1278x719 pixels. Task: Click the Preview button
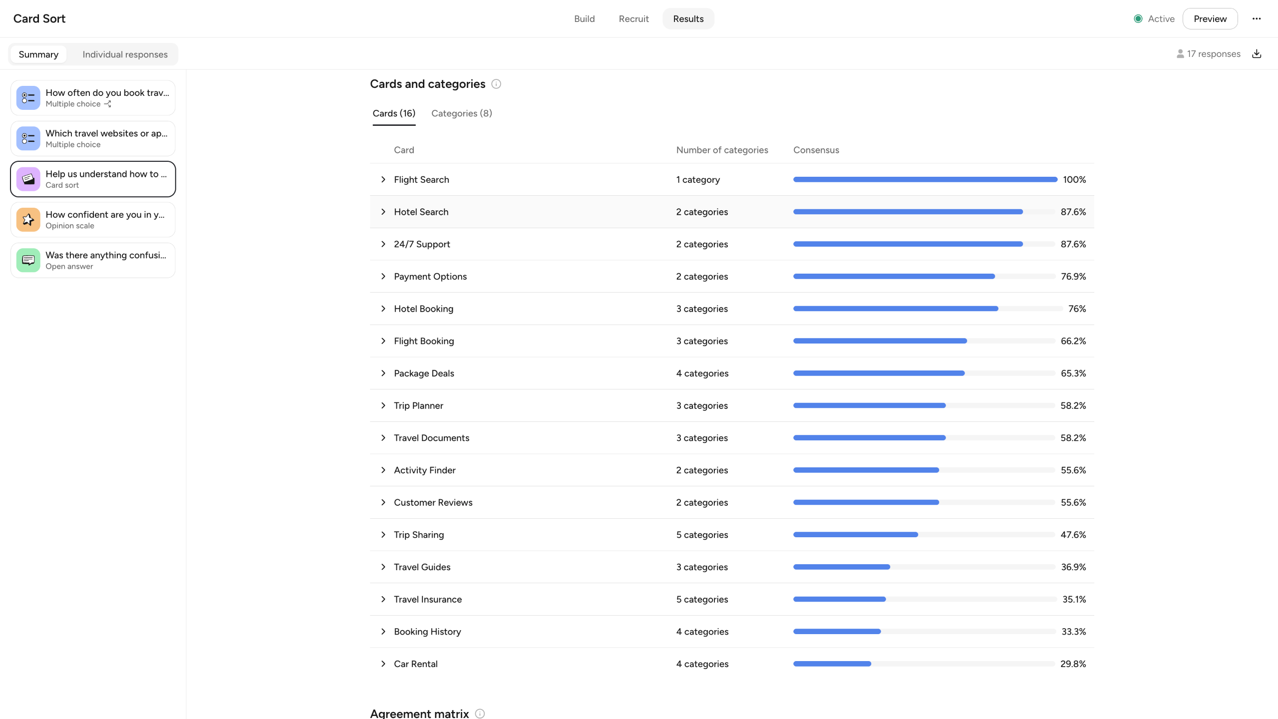tap(1210, 19)
